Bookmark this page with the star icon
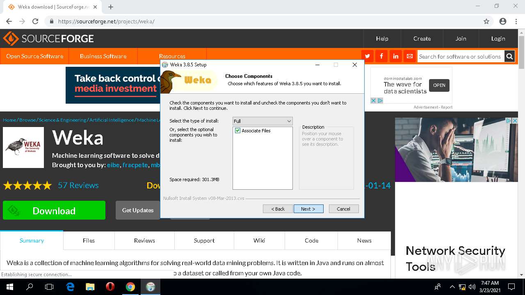The height and width of the screenshot is (295, 525). tap(486, 21)
